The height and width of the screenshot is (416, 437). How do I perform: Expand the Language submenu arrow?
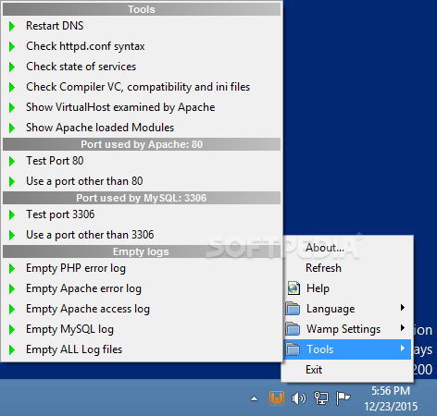tap(403, 308)
